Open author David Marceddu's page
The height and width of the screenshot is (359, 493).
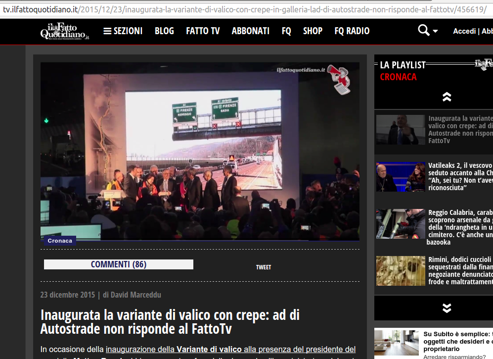(136, 295)
